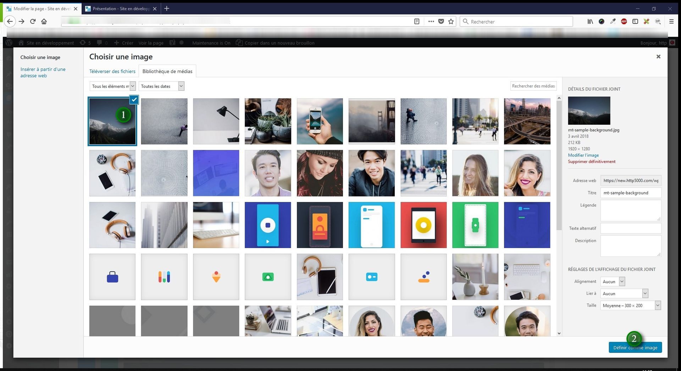Open a new browser tab

tap(167, 9)
